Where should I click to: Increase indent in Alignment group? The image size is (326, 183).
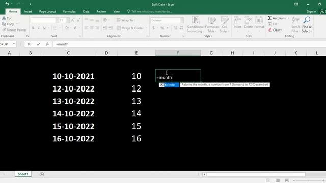[x=111, y=28]
